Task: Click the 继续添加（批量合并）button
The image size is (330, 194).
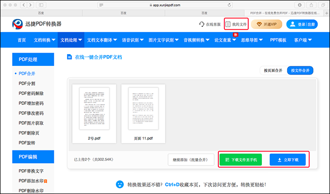Action: pyautogui.click(x=191, y=160)
